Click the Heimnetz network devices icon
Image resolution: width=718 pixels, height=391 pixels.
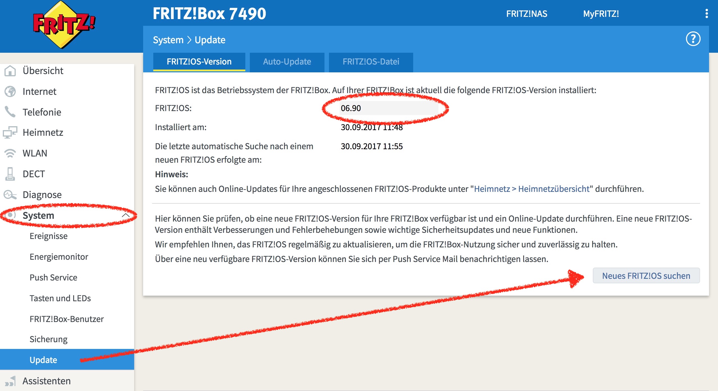click(x=10, y=132)
